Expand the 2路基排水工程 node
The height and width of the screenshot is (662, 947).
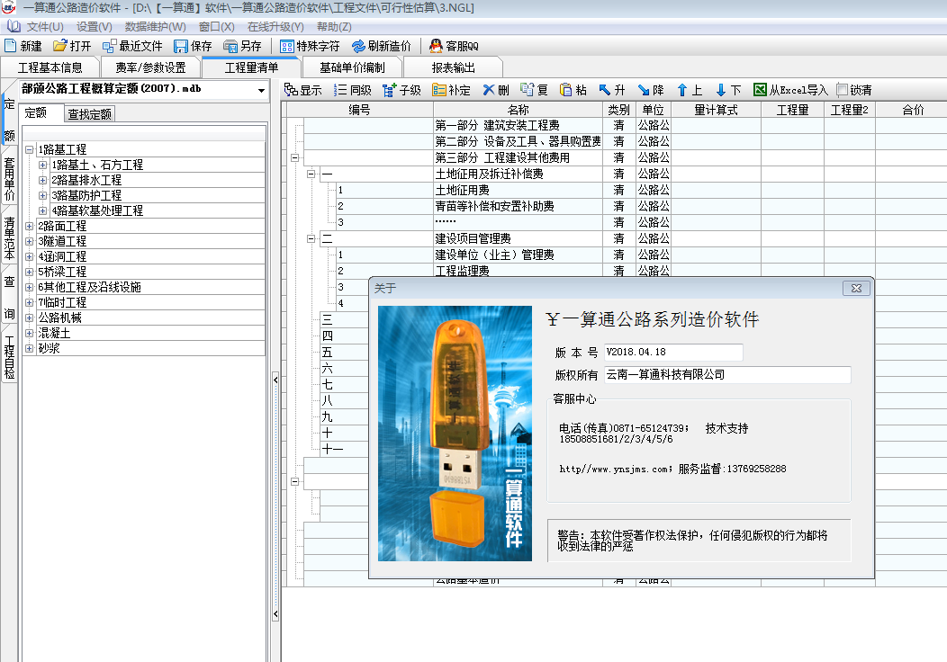[x=42, y=180]
